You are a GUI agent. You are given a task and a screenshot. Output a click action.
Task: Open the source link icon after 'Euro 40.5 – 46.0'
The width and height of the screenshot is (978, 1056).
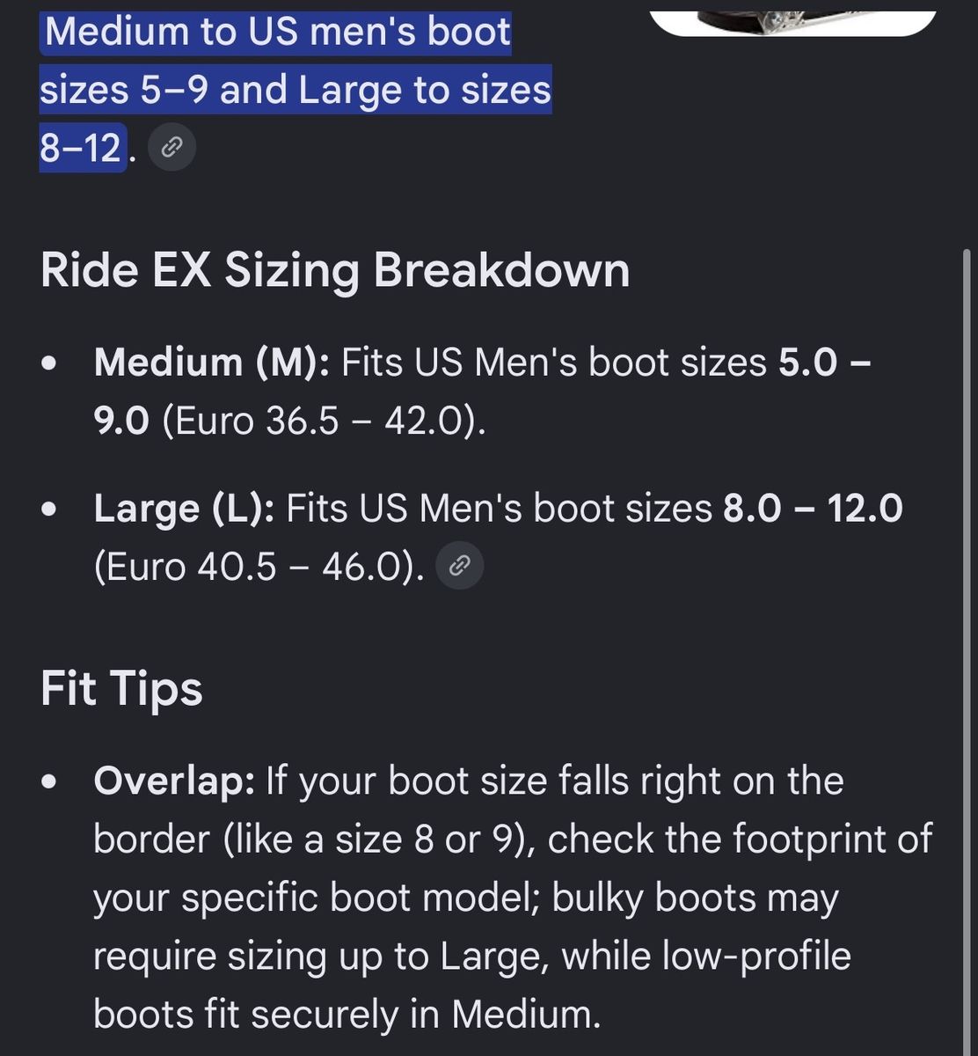tap(460, 567)
